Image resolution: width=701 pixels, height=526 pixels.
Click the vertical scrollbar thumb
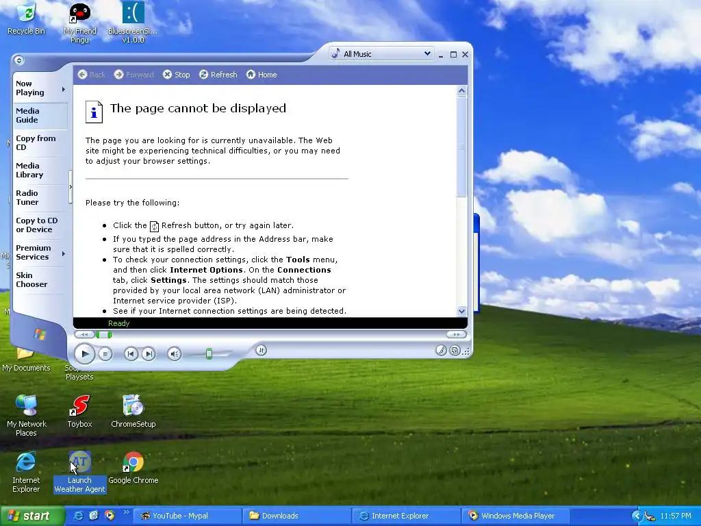(462, 147)
